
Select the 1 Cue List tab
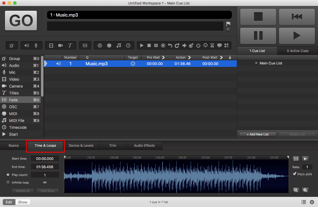click(x=257, y=51)
